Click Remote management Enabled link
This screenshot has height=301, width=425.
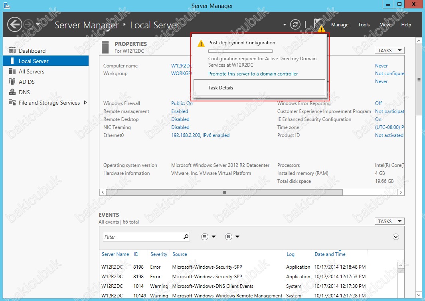(180, 111)
